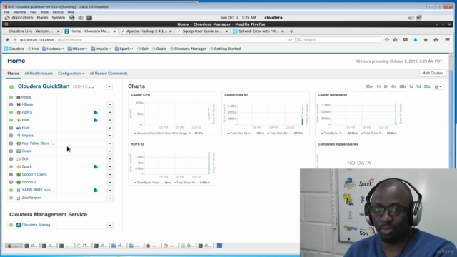Image resolution: width=457 pixels, height=257 pixels.
Task: Reload the page with refresh icon
Action: 291,40
